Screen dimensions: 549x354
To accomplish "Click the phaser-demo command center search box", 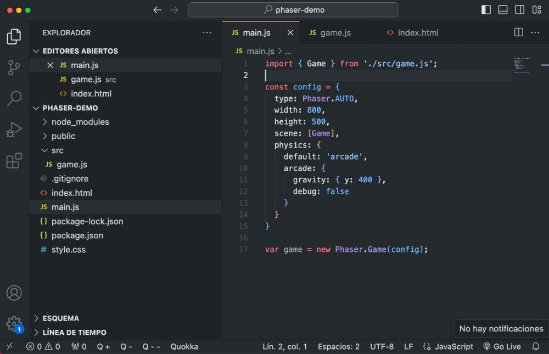I will point(293,10).
